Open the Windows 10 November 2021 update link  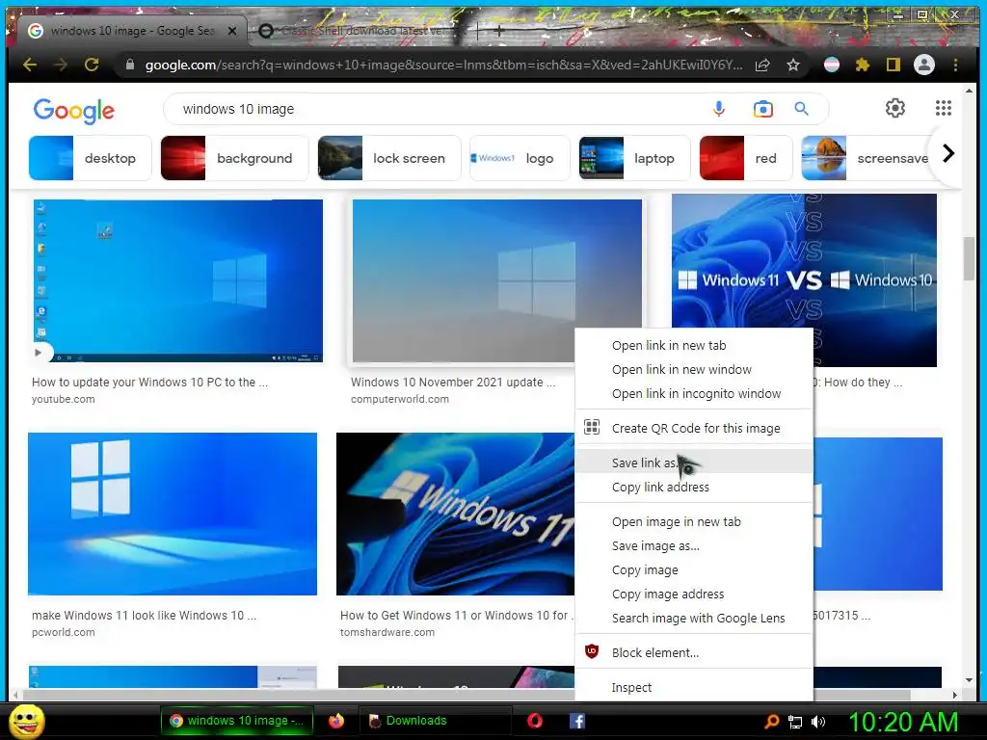[453, 382]
